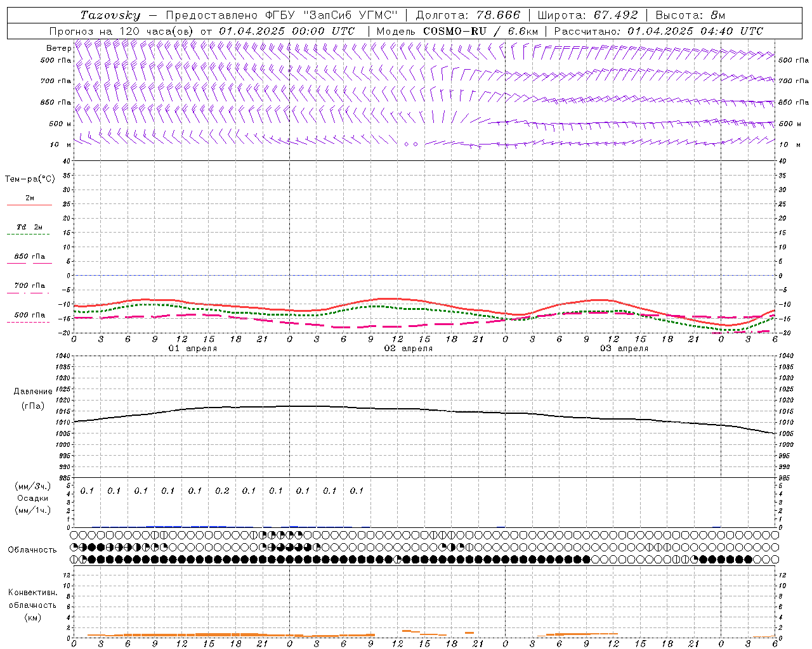This screenshot has width=812, height=649.
Task: Click the red 2м temperature legend line
Action: click(x=29, y=205)
